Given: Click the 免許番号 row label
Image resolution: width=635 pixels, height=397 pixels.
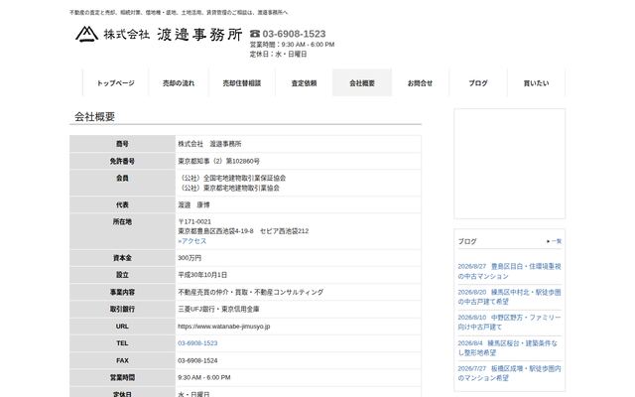Looking at the screenshot, I should (122, 161).
